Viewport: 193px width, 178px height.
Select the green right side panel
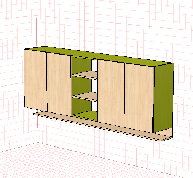pos(163,98)
